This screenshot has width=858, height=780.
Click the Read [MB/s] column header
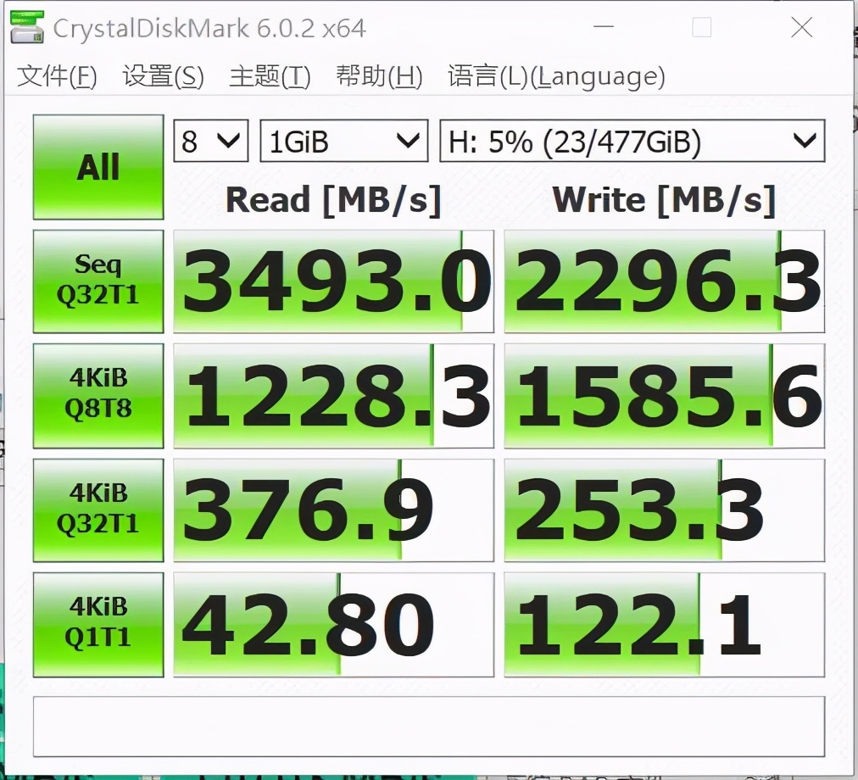(333, 200)
